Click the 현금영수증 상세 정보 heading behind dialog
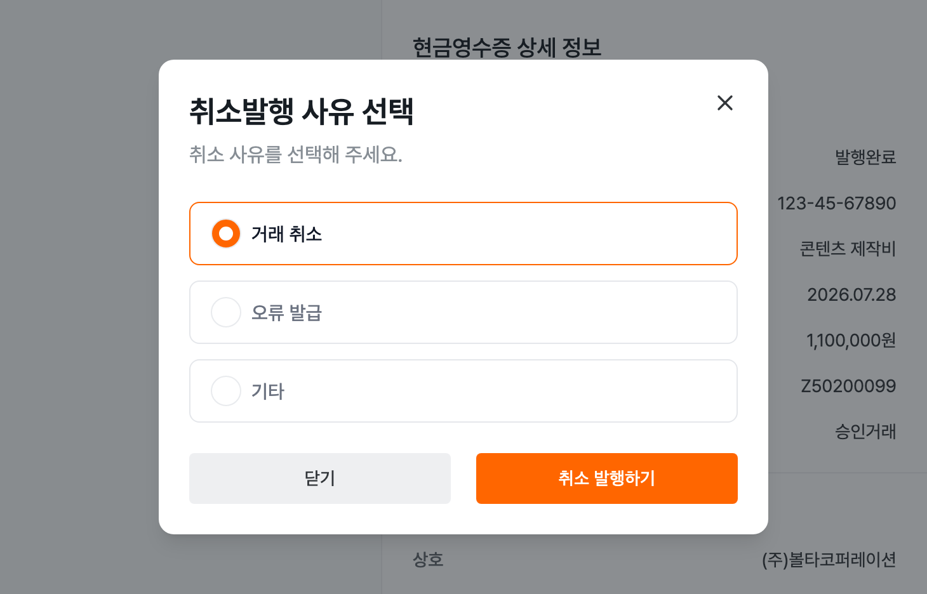This screenshot has height=594, width=927. pos(507,48)
